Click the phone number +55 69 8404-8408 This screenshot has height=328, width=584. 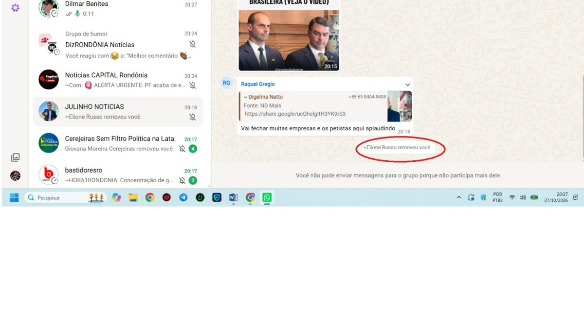pyautogui.click(x=367, y=97)
